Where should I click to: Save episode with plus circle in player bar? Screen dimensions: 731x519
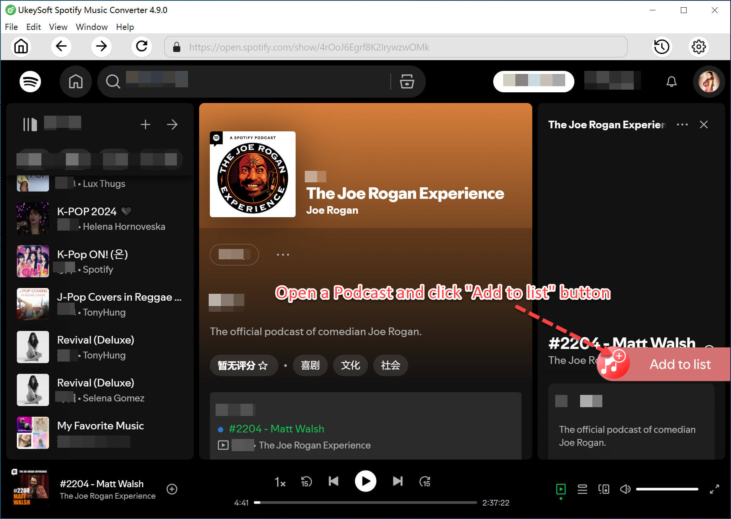(172, 489)
